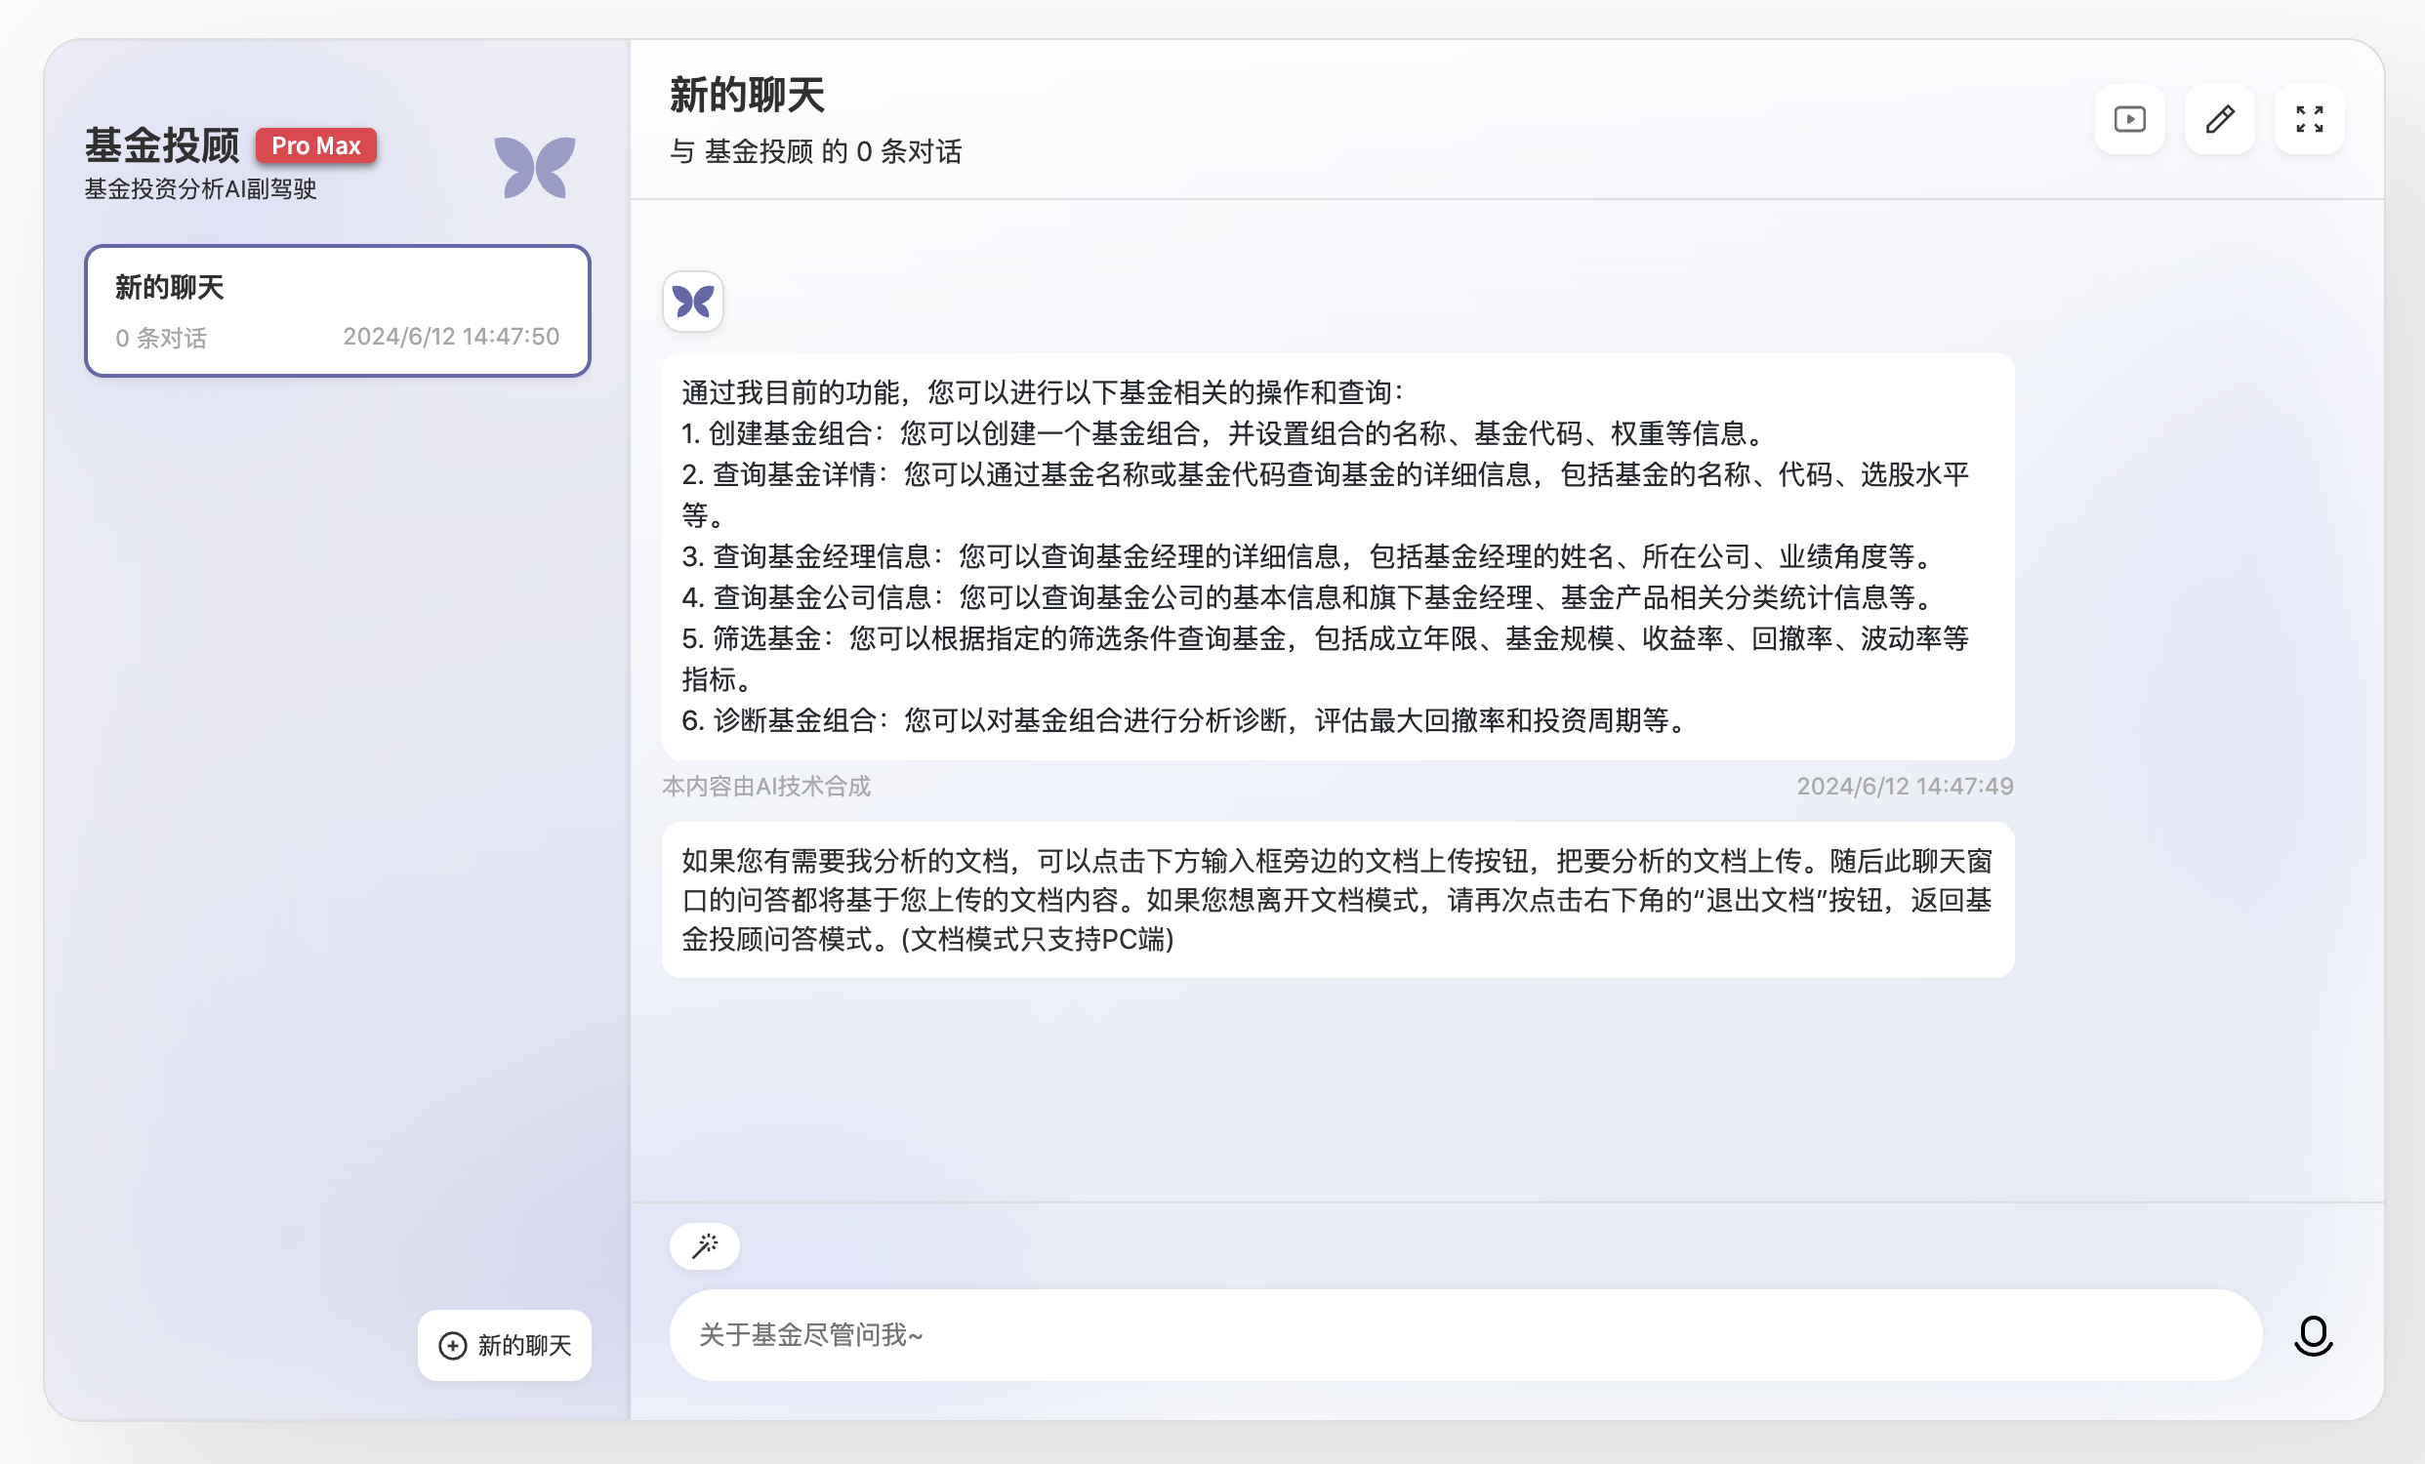Click the large butterfly logo in sidebar

tap(534, 166)
